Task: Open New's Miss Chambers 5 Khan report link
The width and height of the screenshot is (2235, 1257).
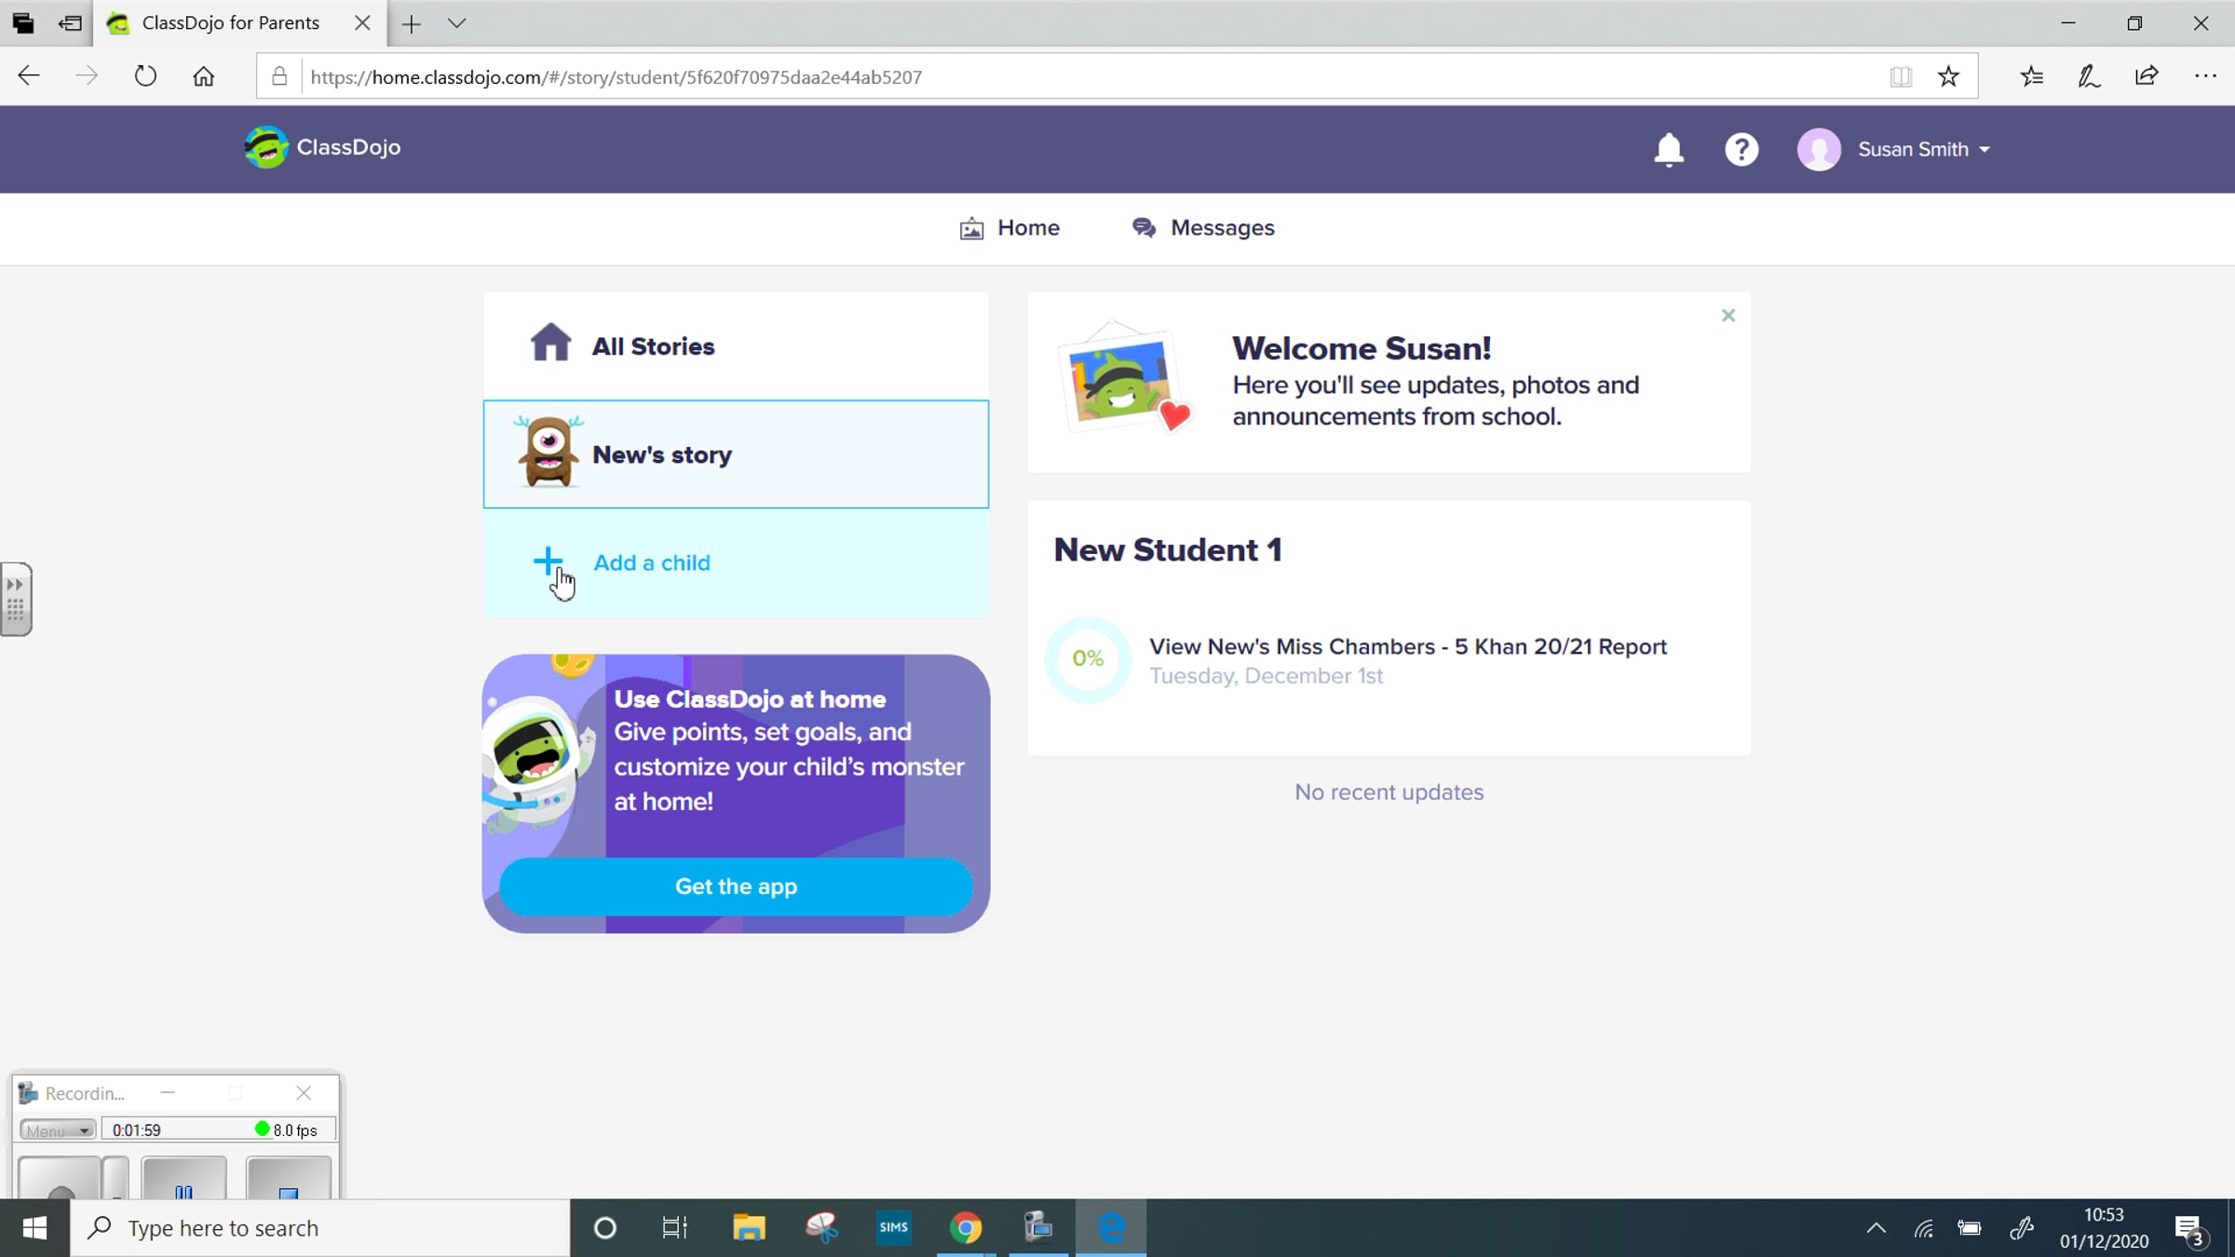Action: [1408, 646]
